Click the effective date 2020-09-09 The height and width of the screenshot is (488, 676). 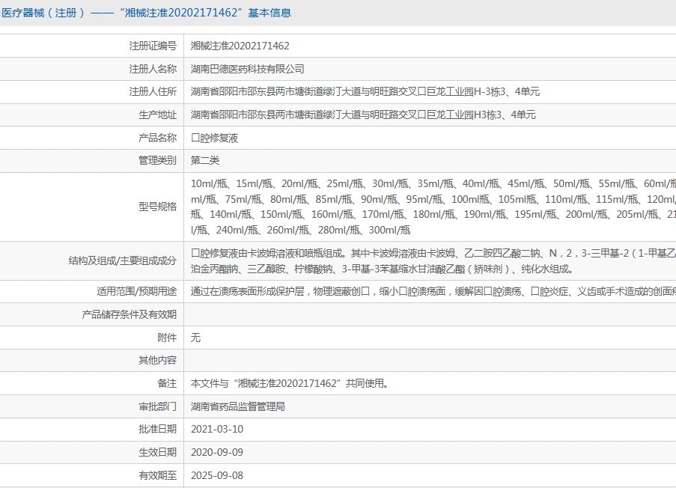point(217,453)
